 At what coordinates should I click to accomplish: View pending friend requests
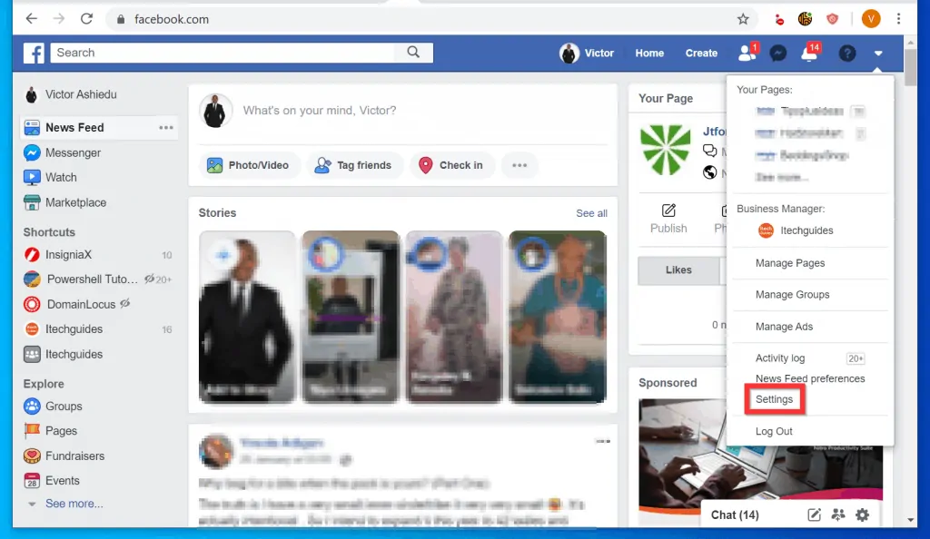click(747, 54)
